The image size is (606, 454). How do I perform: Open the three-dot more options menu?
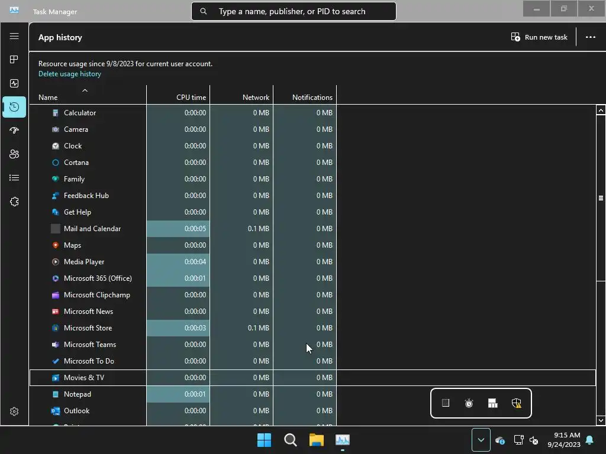tap(590, 37)
